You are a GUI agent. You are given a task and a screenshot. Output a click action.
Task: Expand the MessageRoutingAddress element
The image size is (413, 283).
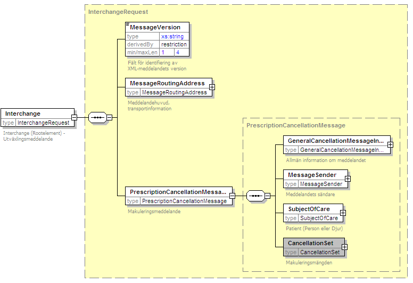(212, 87)
